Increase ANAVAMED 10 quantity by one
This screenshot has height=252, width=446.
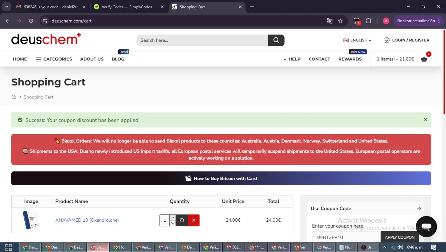(172, 217)
